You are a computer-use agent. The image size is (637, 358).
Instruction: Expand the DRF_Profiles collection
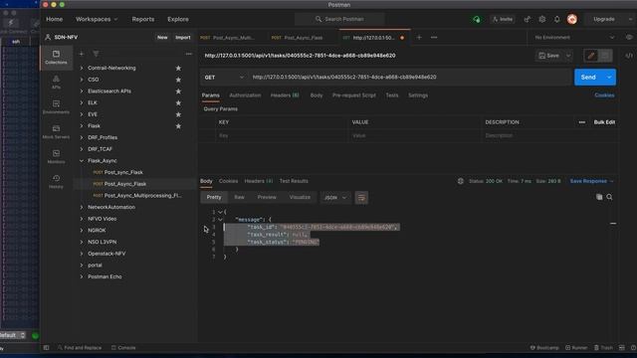(x=82, y=137)
